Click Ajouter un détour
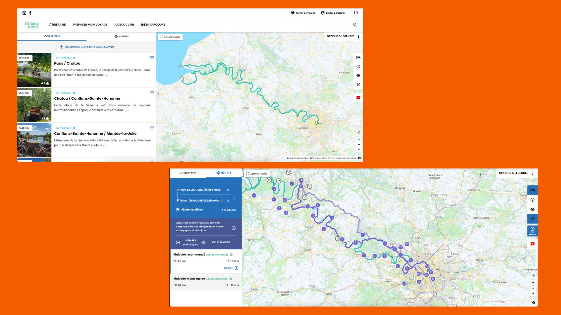 [x=190, y=210]
